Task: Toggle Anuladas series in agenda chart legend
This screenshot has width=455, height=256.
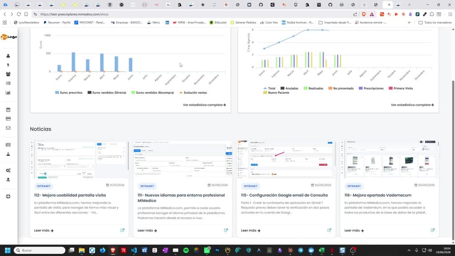Action: pos(289,88)
